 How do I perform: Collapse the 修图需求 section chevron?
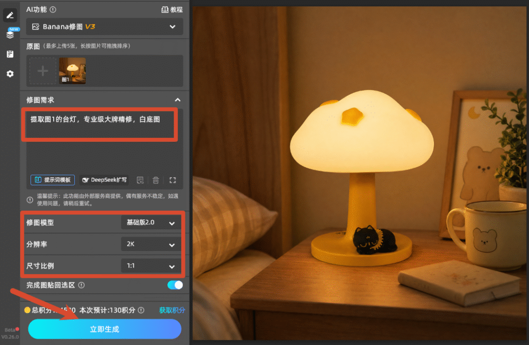point(178,100)
